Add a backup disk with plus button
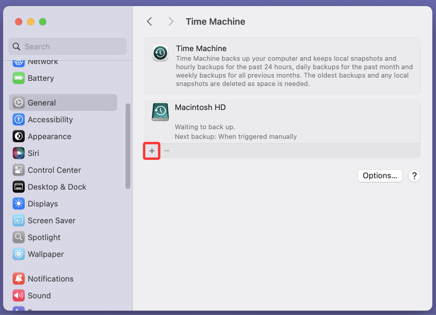Image resolution: width=436 pixels, height=315 pixels. pos(152,151)
